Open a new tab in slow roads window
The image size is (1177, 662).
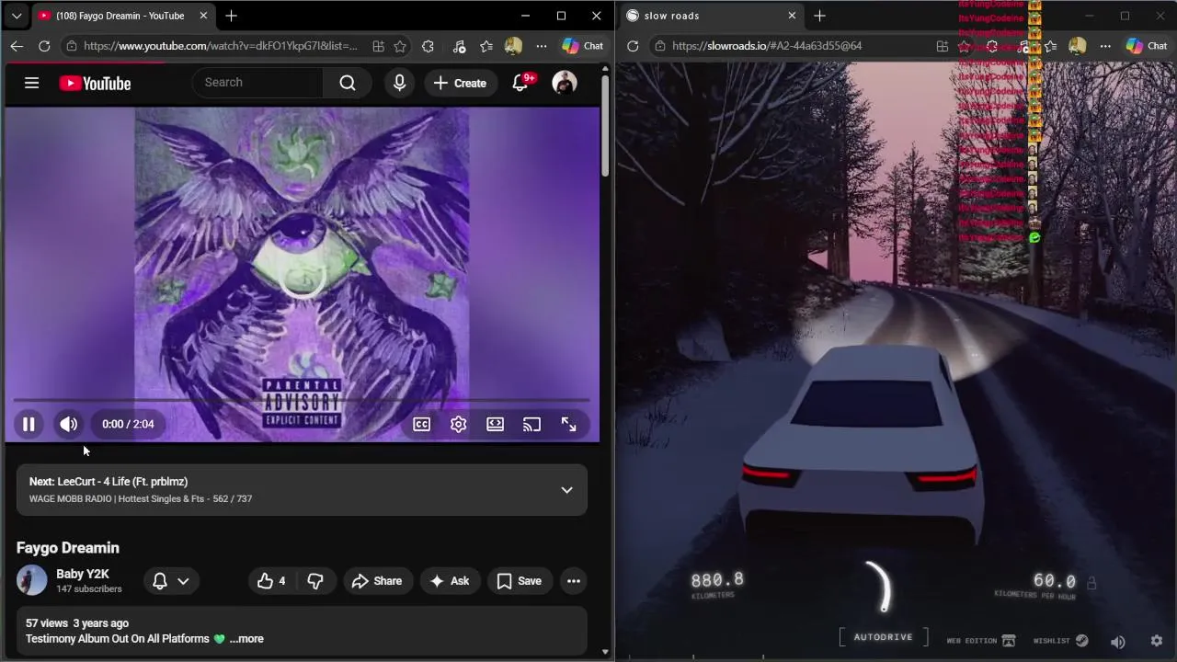tap(819, 16)
